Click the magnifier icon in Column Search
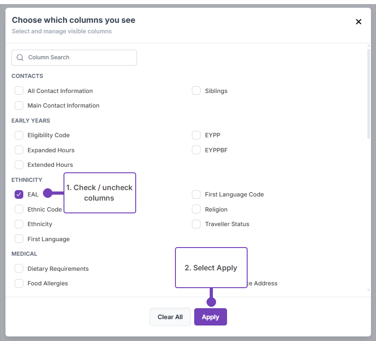Screen dimensions: 376x341 point(20,57)
